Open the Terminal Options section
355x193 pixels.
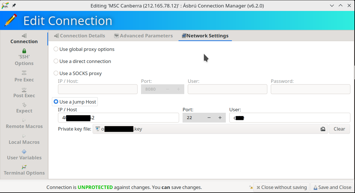24,170
